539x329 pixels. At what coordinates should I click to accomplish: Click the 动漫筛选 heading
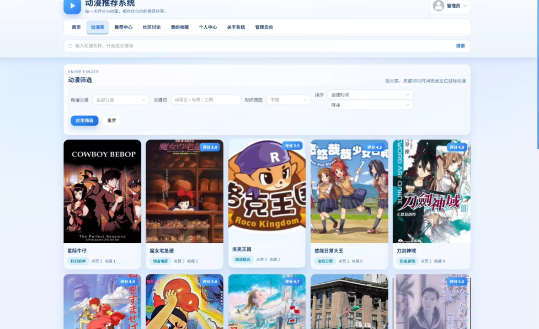click(80, 80)
